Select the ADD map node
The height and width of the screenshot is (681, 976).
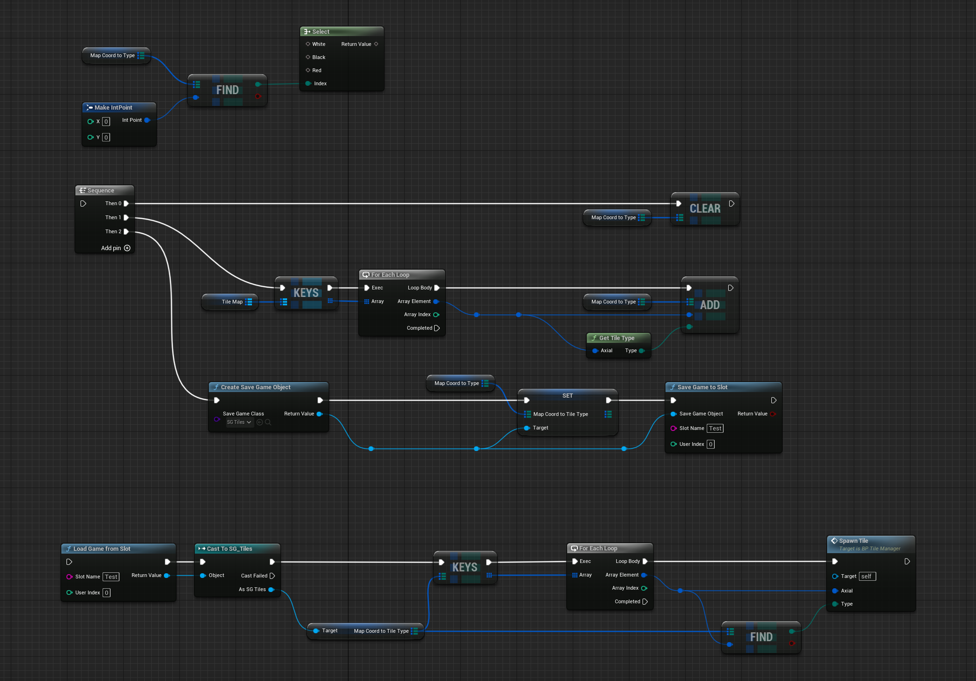tap(710, 305)
